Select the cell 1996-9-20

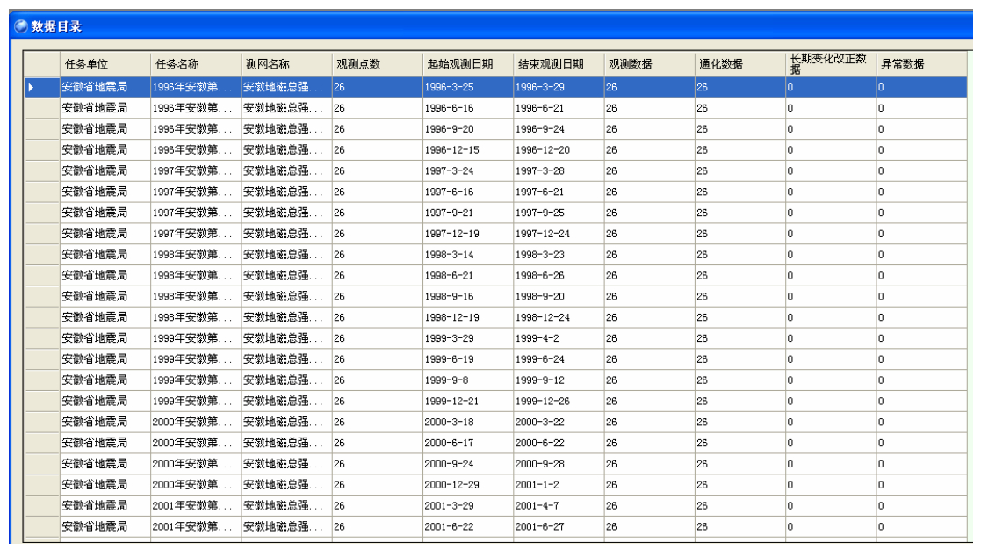(468, 129)
